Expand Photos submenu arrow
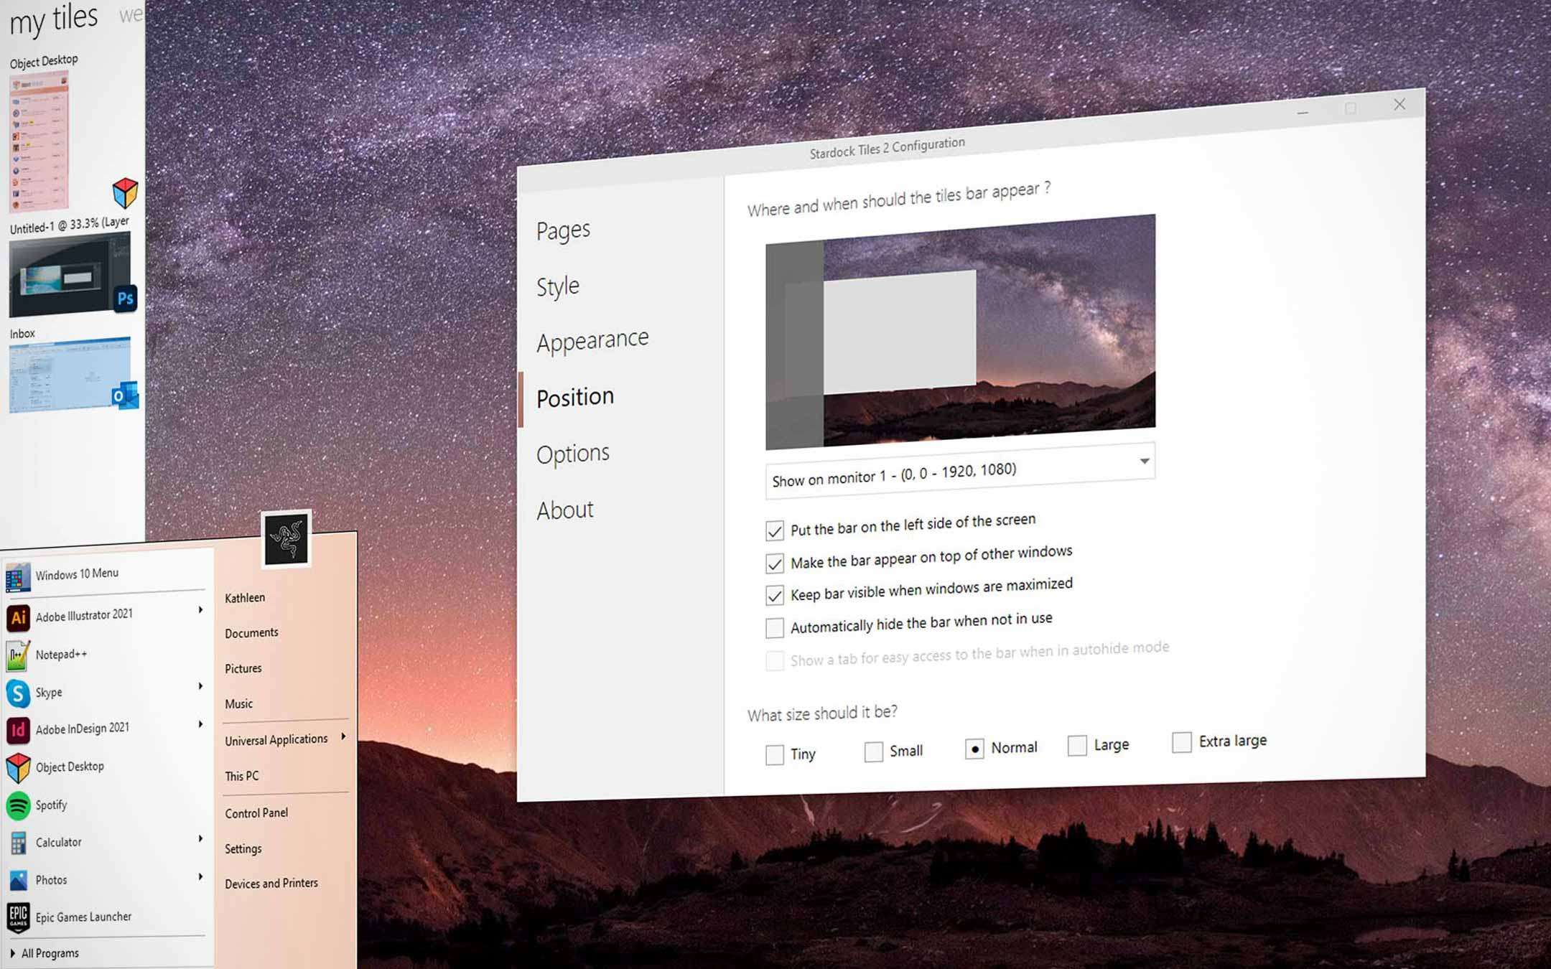 click(x=200, y=876)
